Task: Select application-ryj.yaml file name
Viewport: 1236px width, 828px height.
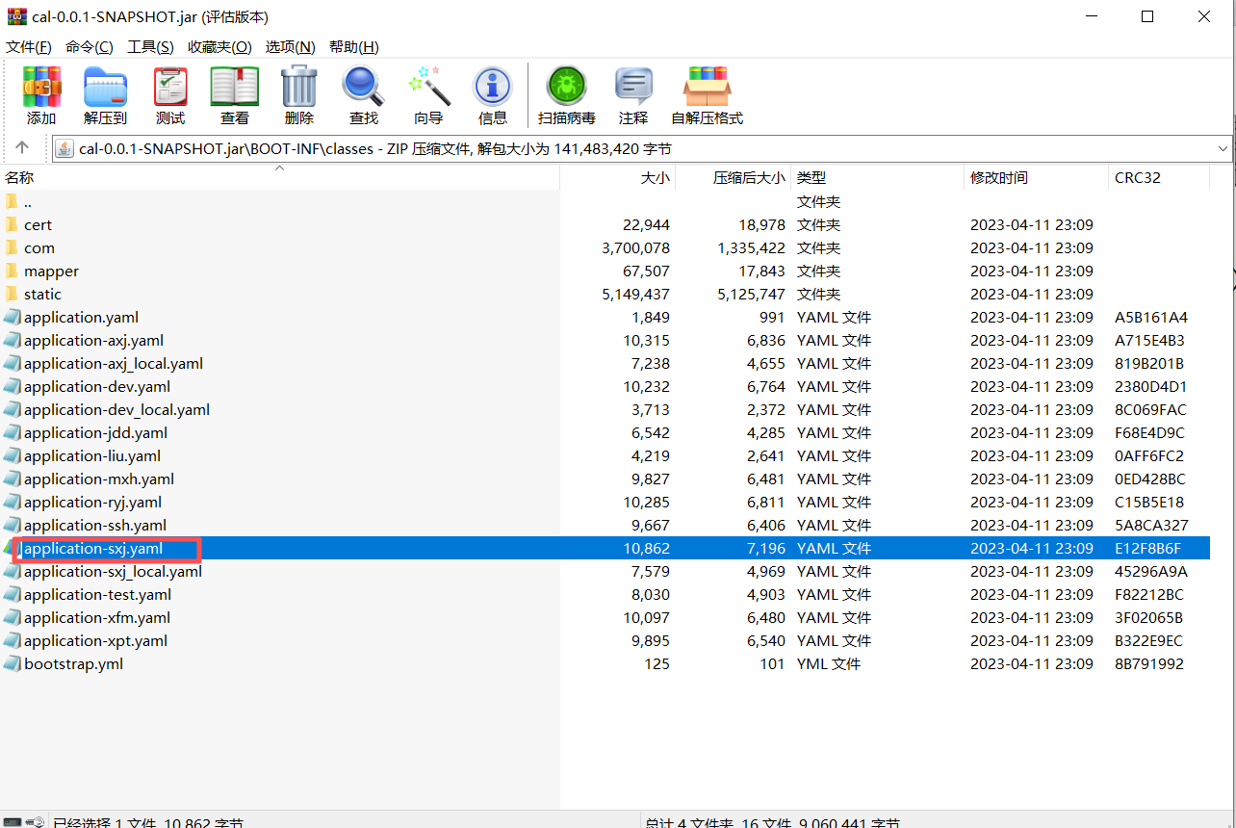Action: [x=92, y=502]
